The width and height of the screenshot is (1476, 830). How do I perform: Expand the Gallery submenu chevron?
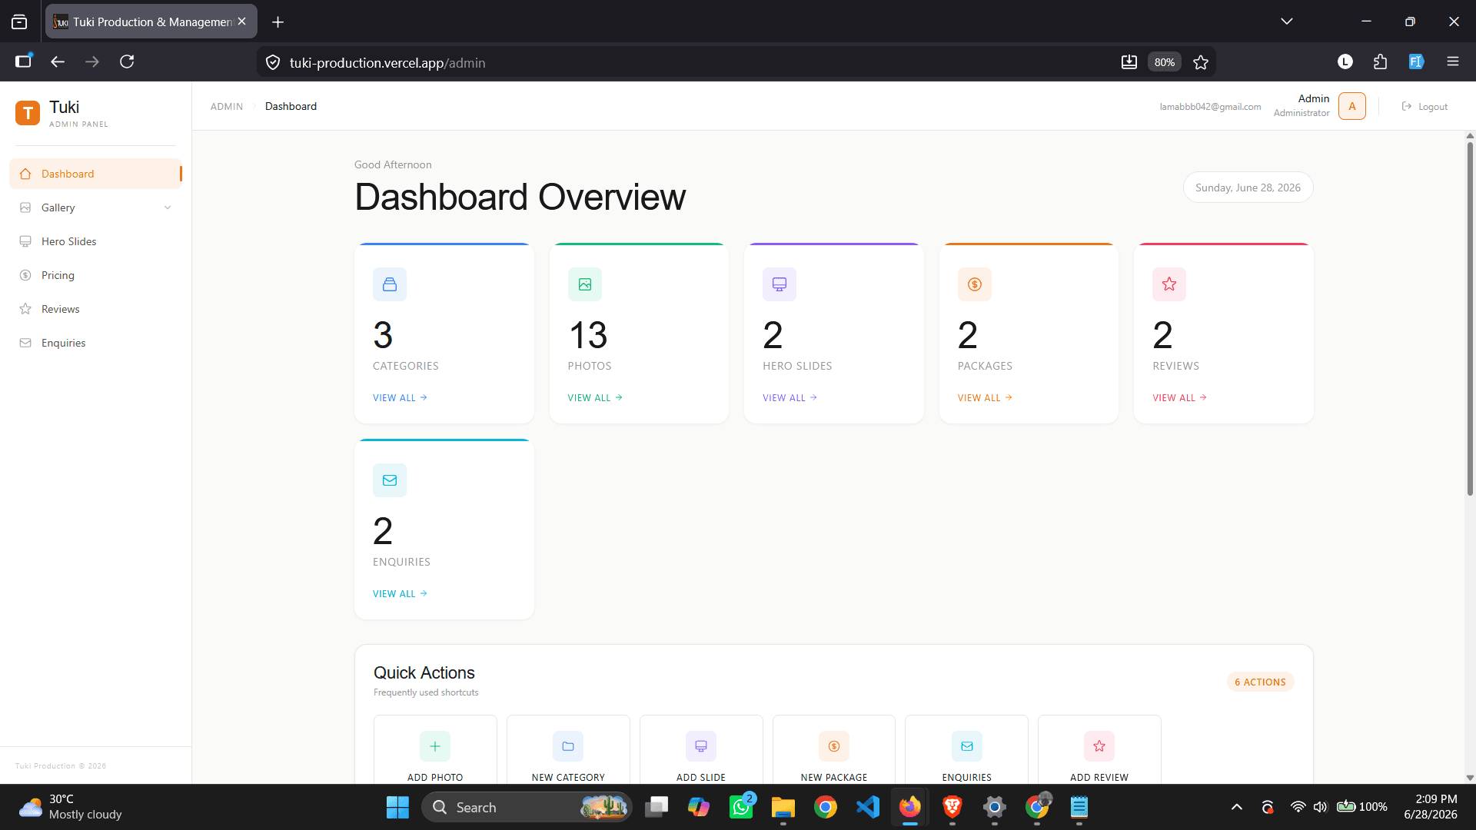[x=168, y=207]
